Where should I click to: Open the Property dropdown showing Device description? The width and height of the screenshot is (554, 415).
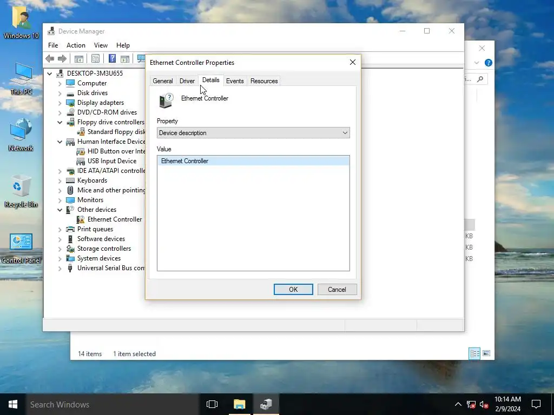click(x=253, y=133)
